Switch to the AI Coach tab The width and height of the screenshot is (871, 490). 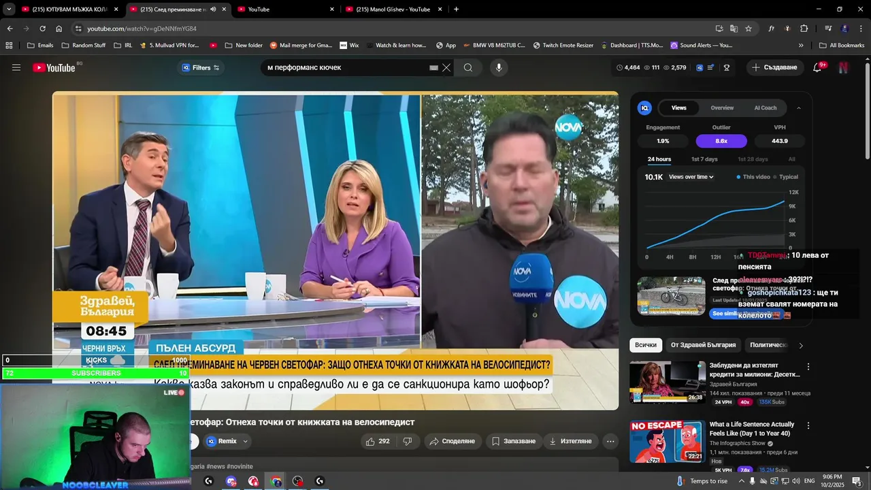765,108
